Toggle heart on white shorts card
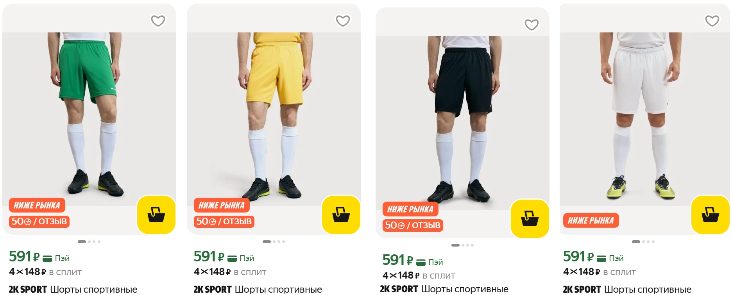Viewport: 732px width, 295px height. coord(712,21)
